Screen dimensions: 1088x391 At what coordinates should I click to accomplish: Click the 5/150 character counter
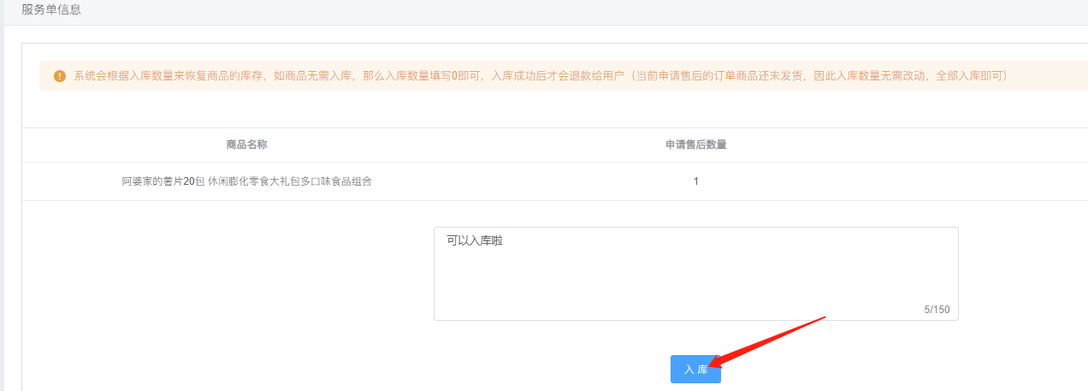pyautogui.click(x=937, y=310)
